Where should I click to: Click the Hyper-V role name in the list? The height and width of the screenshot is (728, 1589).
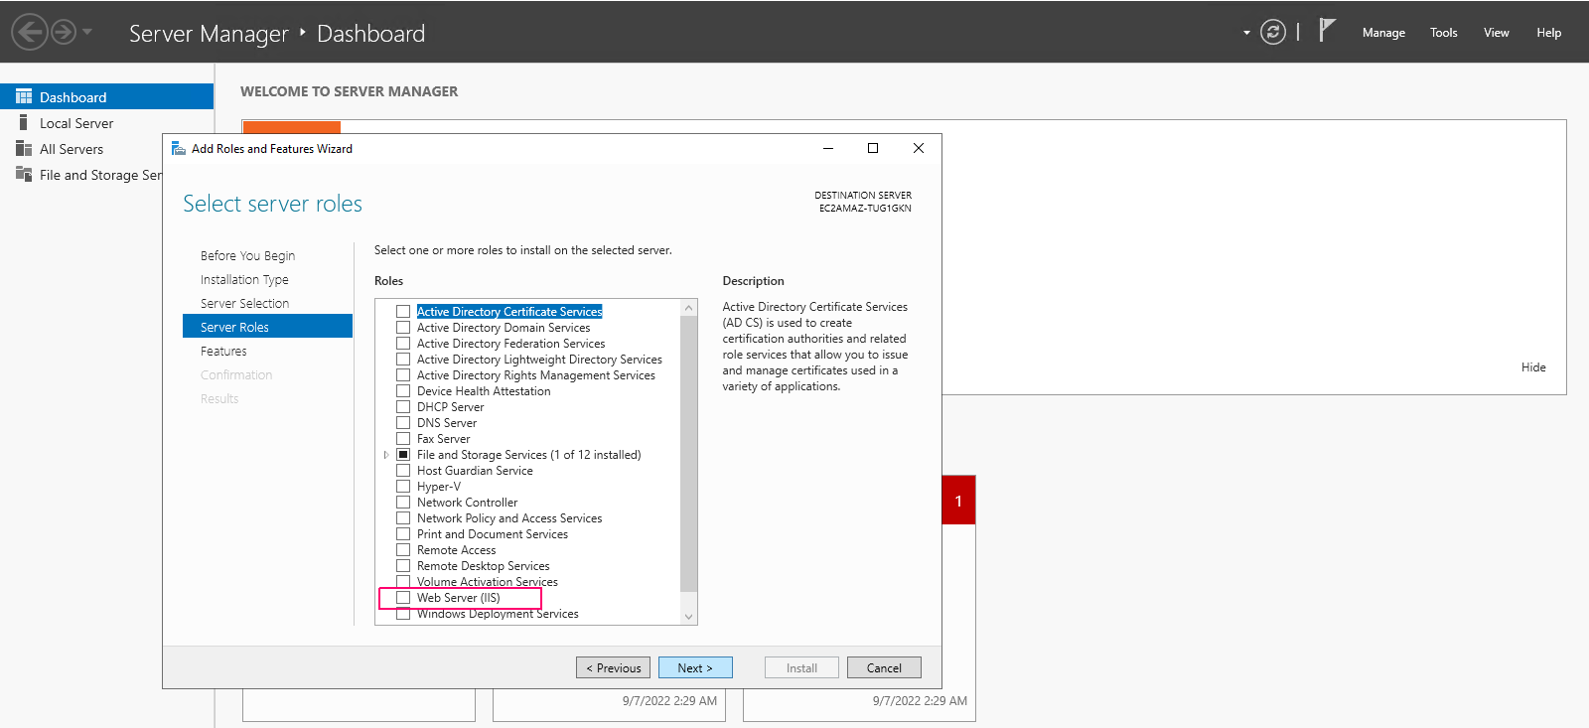439,487
